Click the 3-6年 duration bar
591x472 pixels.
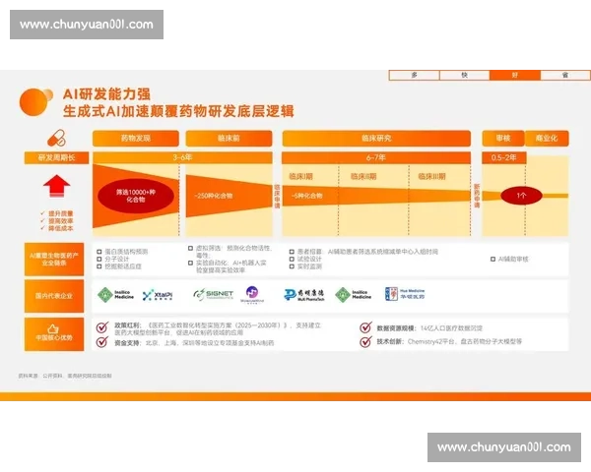point(182,157)
